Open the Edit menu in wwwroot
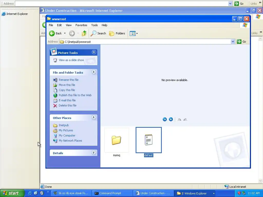Screen dimensions: 263x197 click(59, 25)
